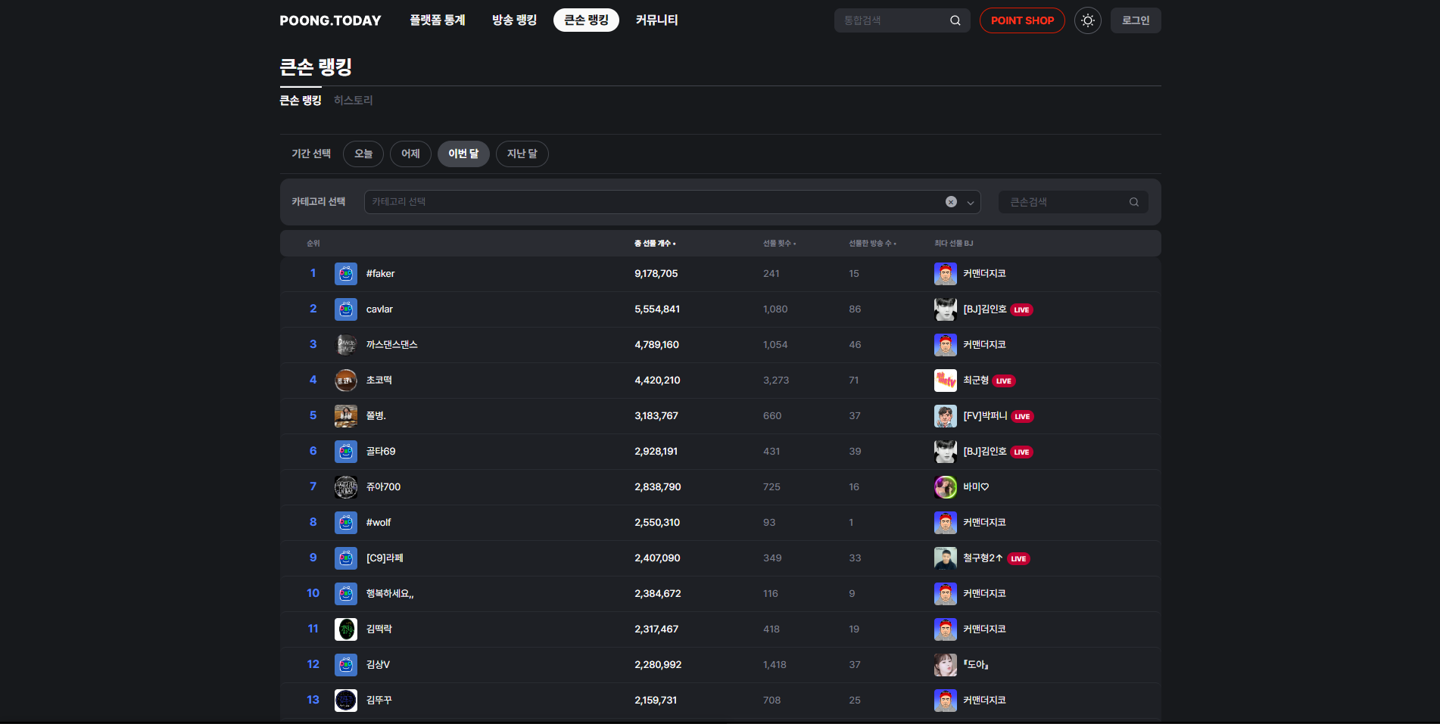
Task: Sort by 선물 횟수 column header
Action: 778,244
